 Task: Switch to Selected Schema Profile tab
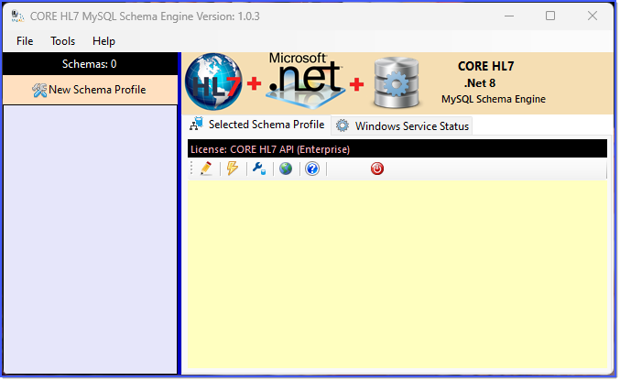[257, 125]
